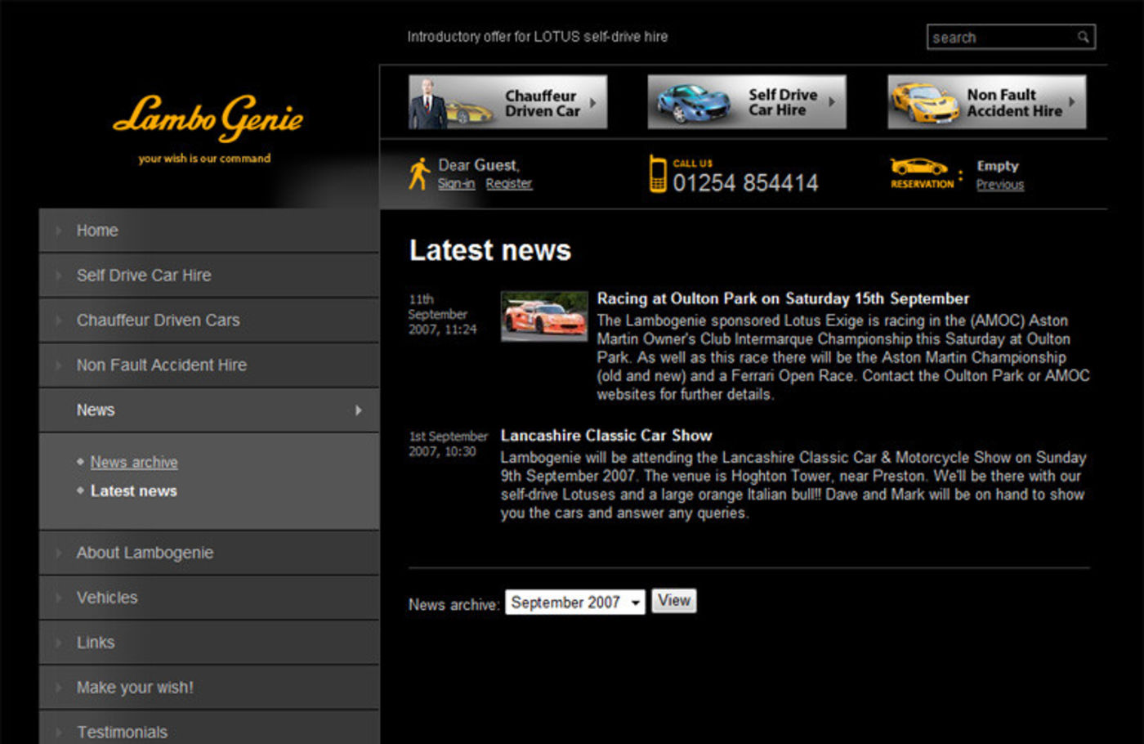Click the search magnifier icon
The width and height of the screenshot is (1144, 744).
(1083, 37)
